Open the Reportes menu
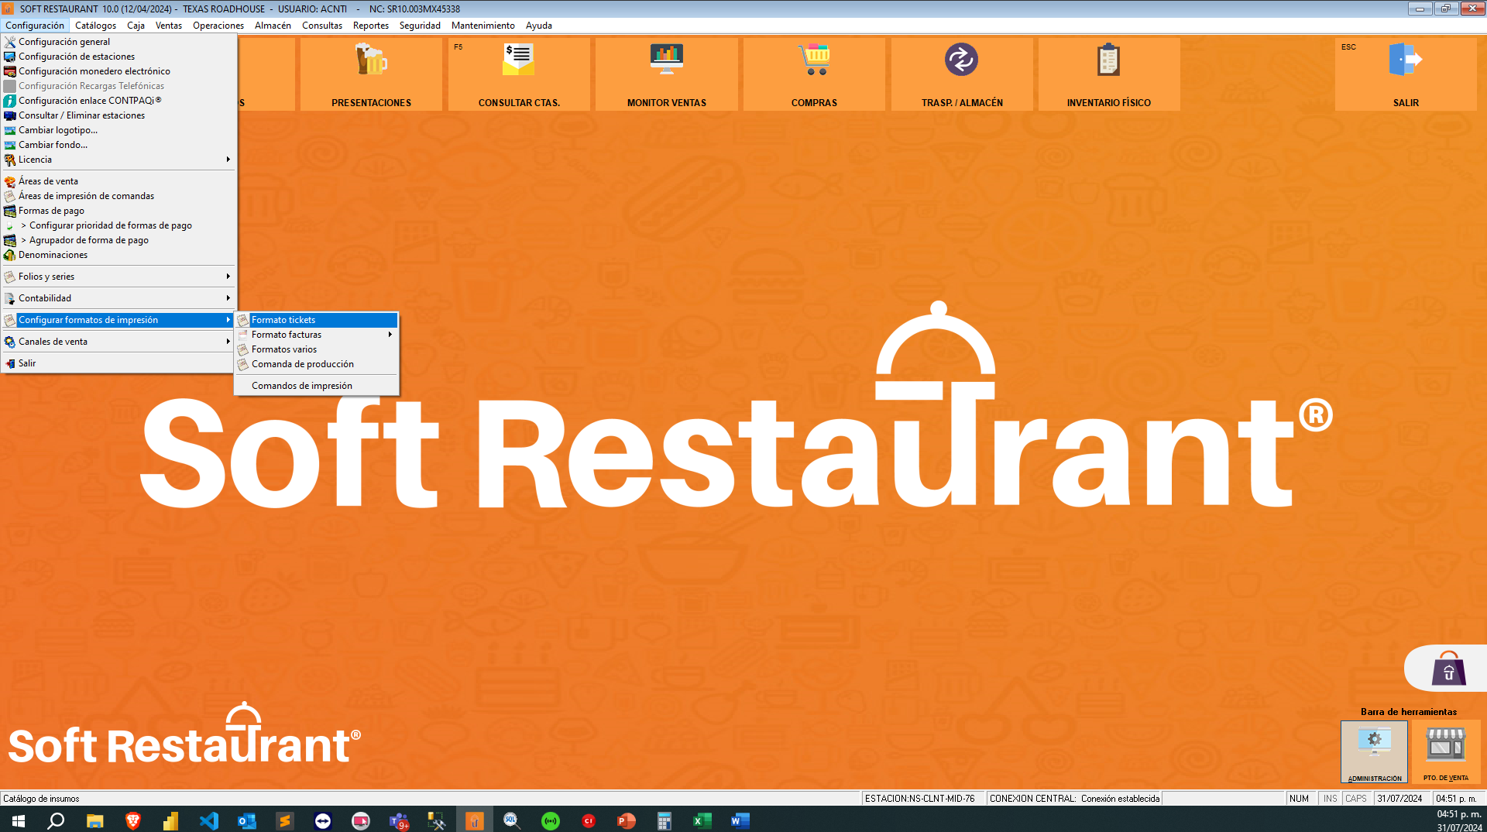Viewport: 1487px width, 832px height. [371, 26]
